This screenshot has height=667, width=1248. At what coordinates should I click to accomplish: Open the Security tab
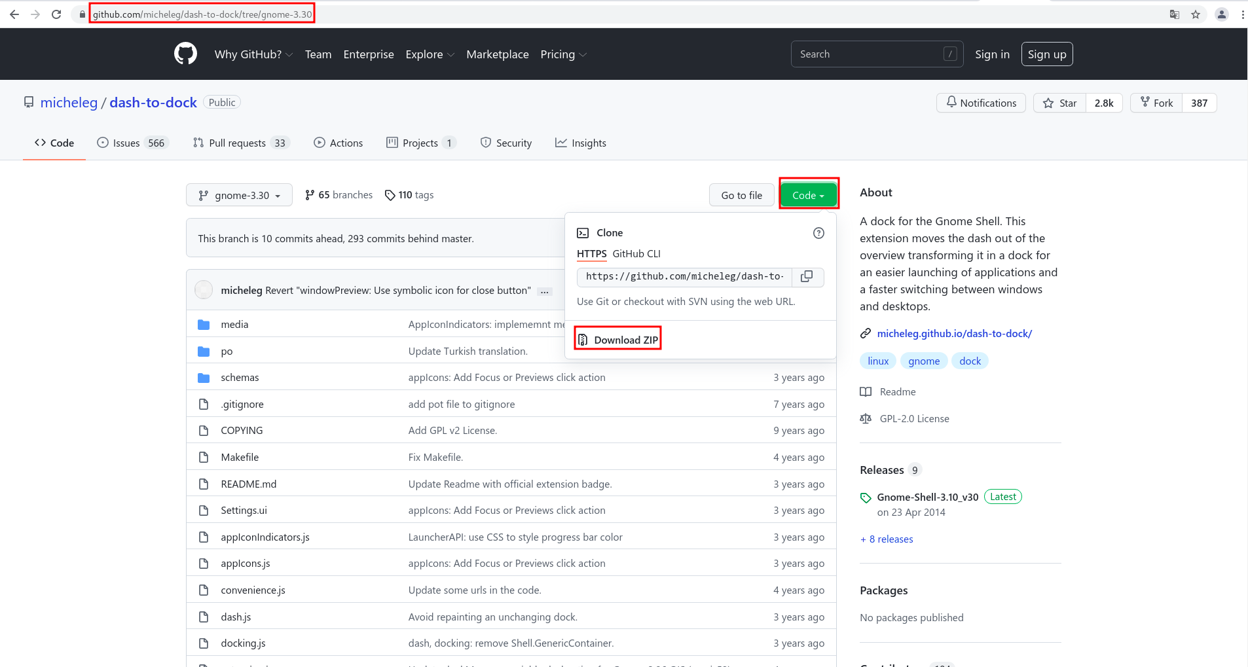(x=505, y=143)
